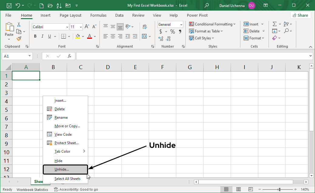315x193 pixels.
Task: Toggle underline formatting
Action: pyautogui.click(x=49, y=36)
